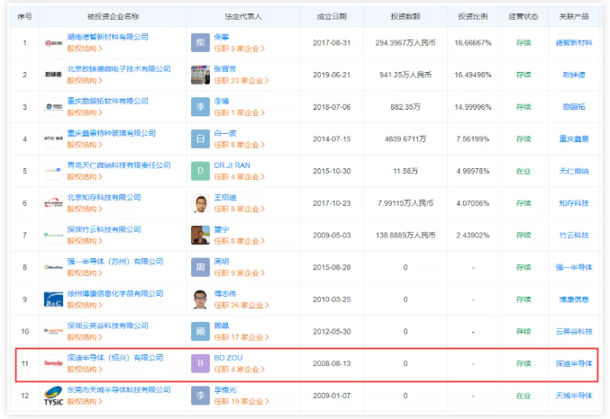Click the 北京知存科技 company logo icon
Viewport: 610px width, 419px height.
pyautogui.click(x=53, y=203)
